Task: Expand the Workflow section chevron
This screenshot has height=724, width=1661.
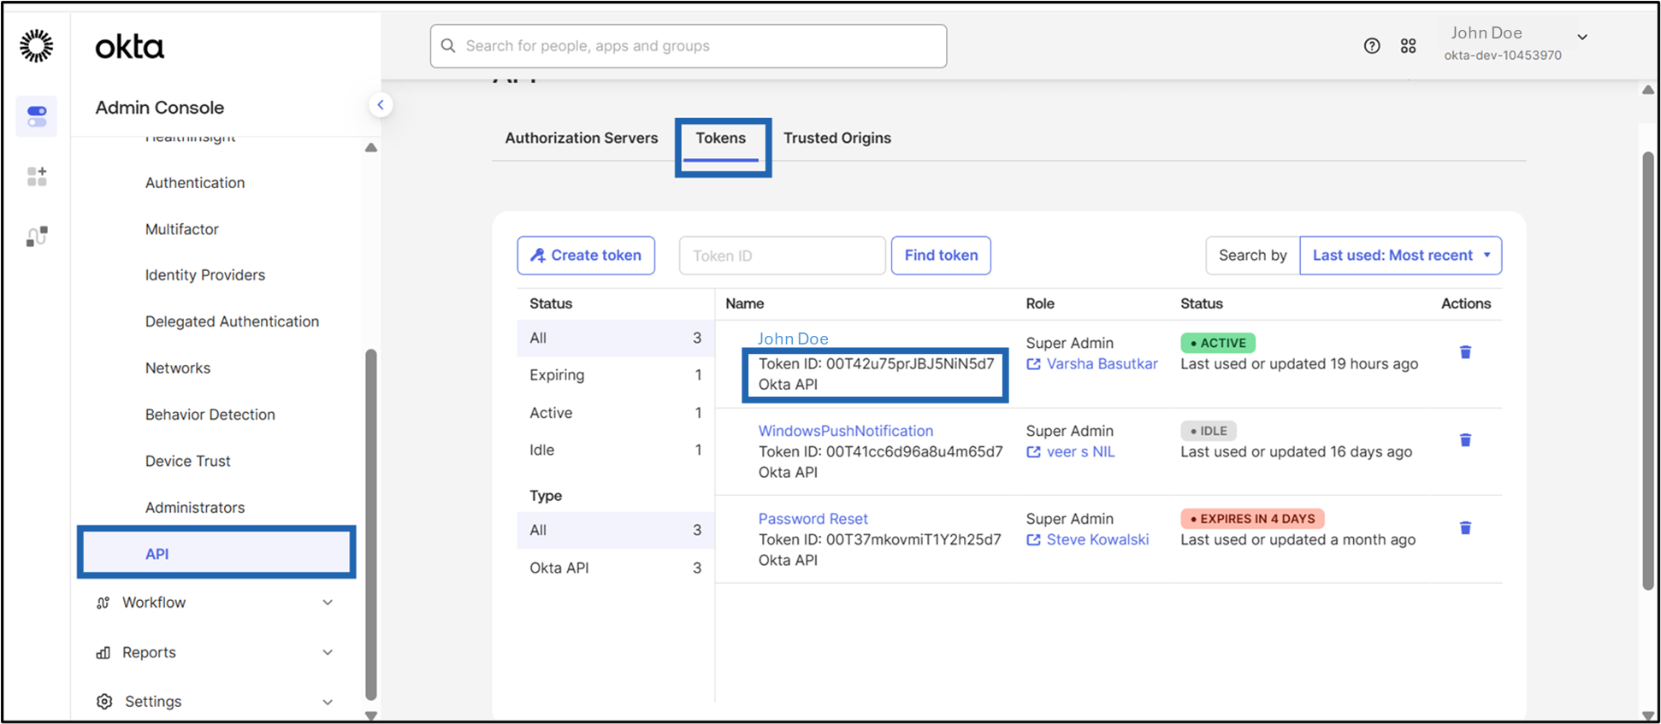Action: (328, 603)
